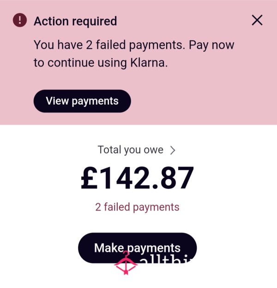Tap the Make payments button
The width and height of the screenshot is (277, 288).
tap(137, 248)
